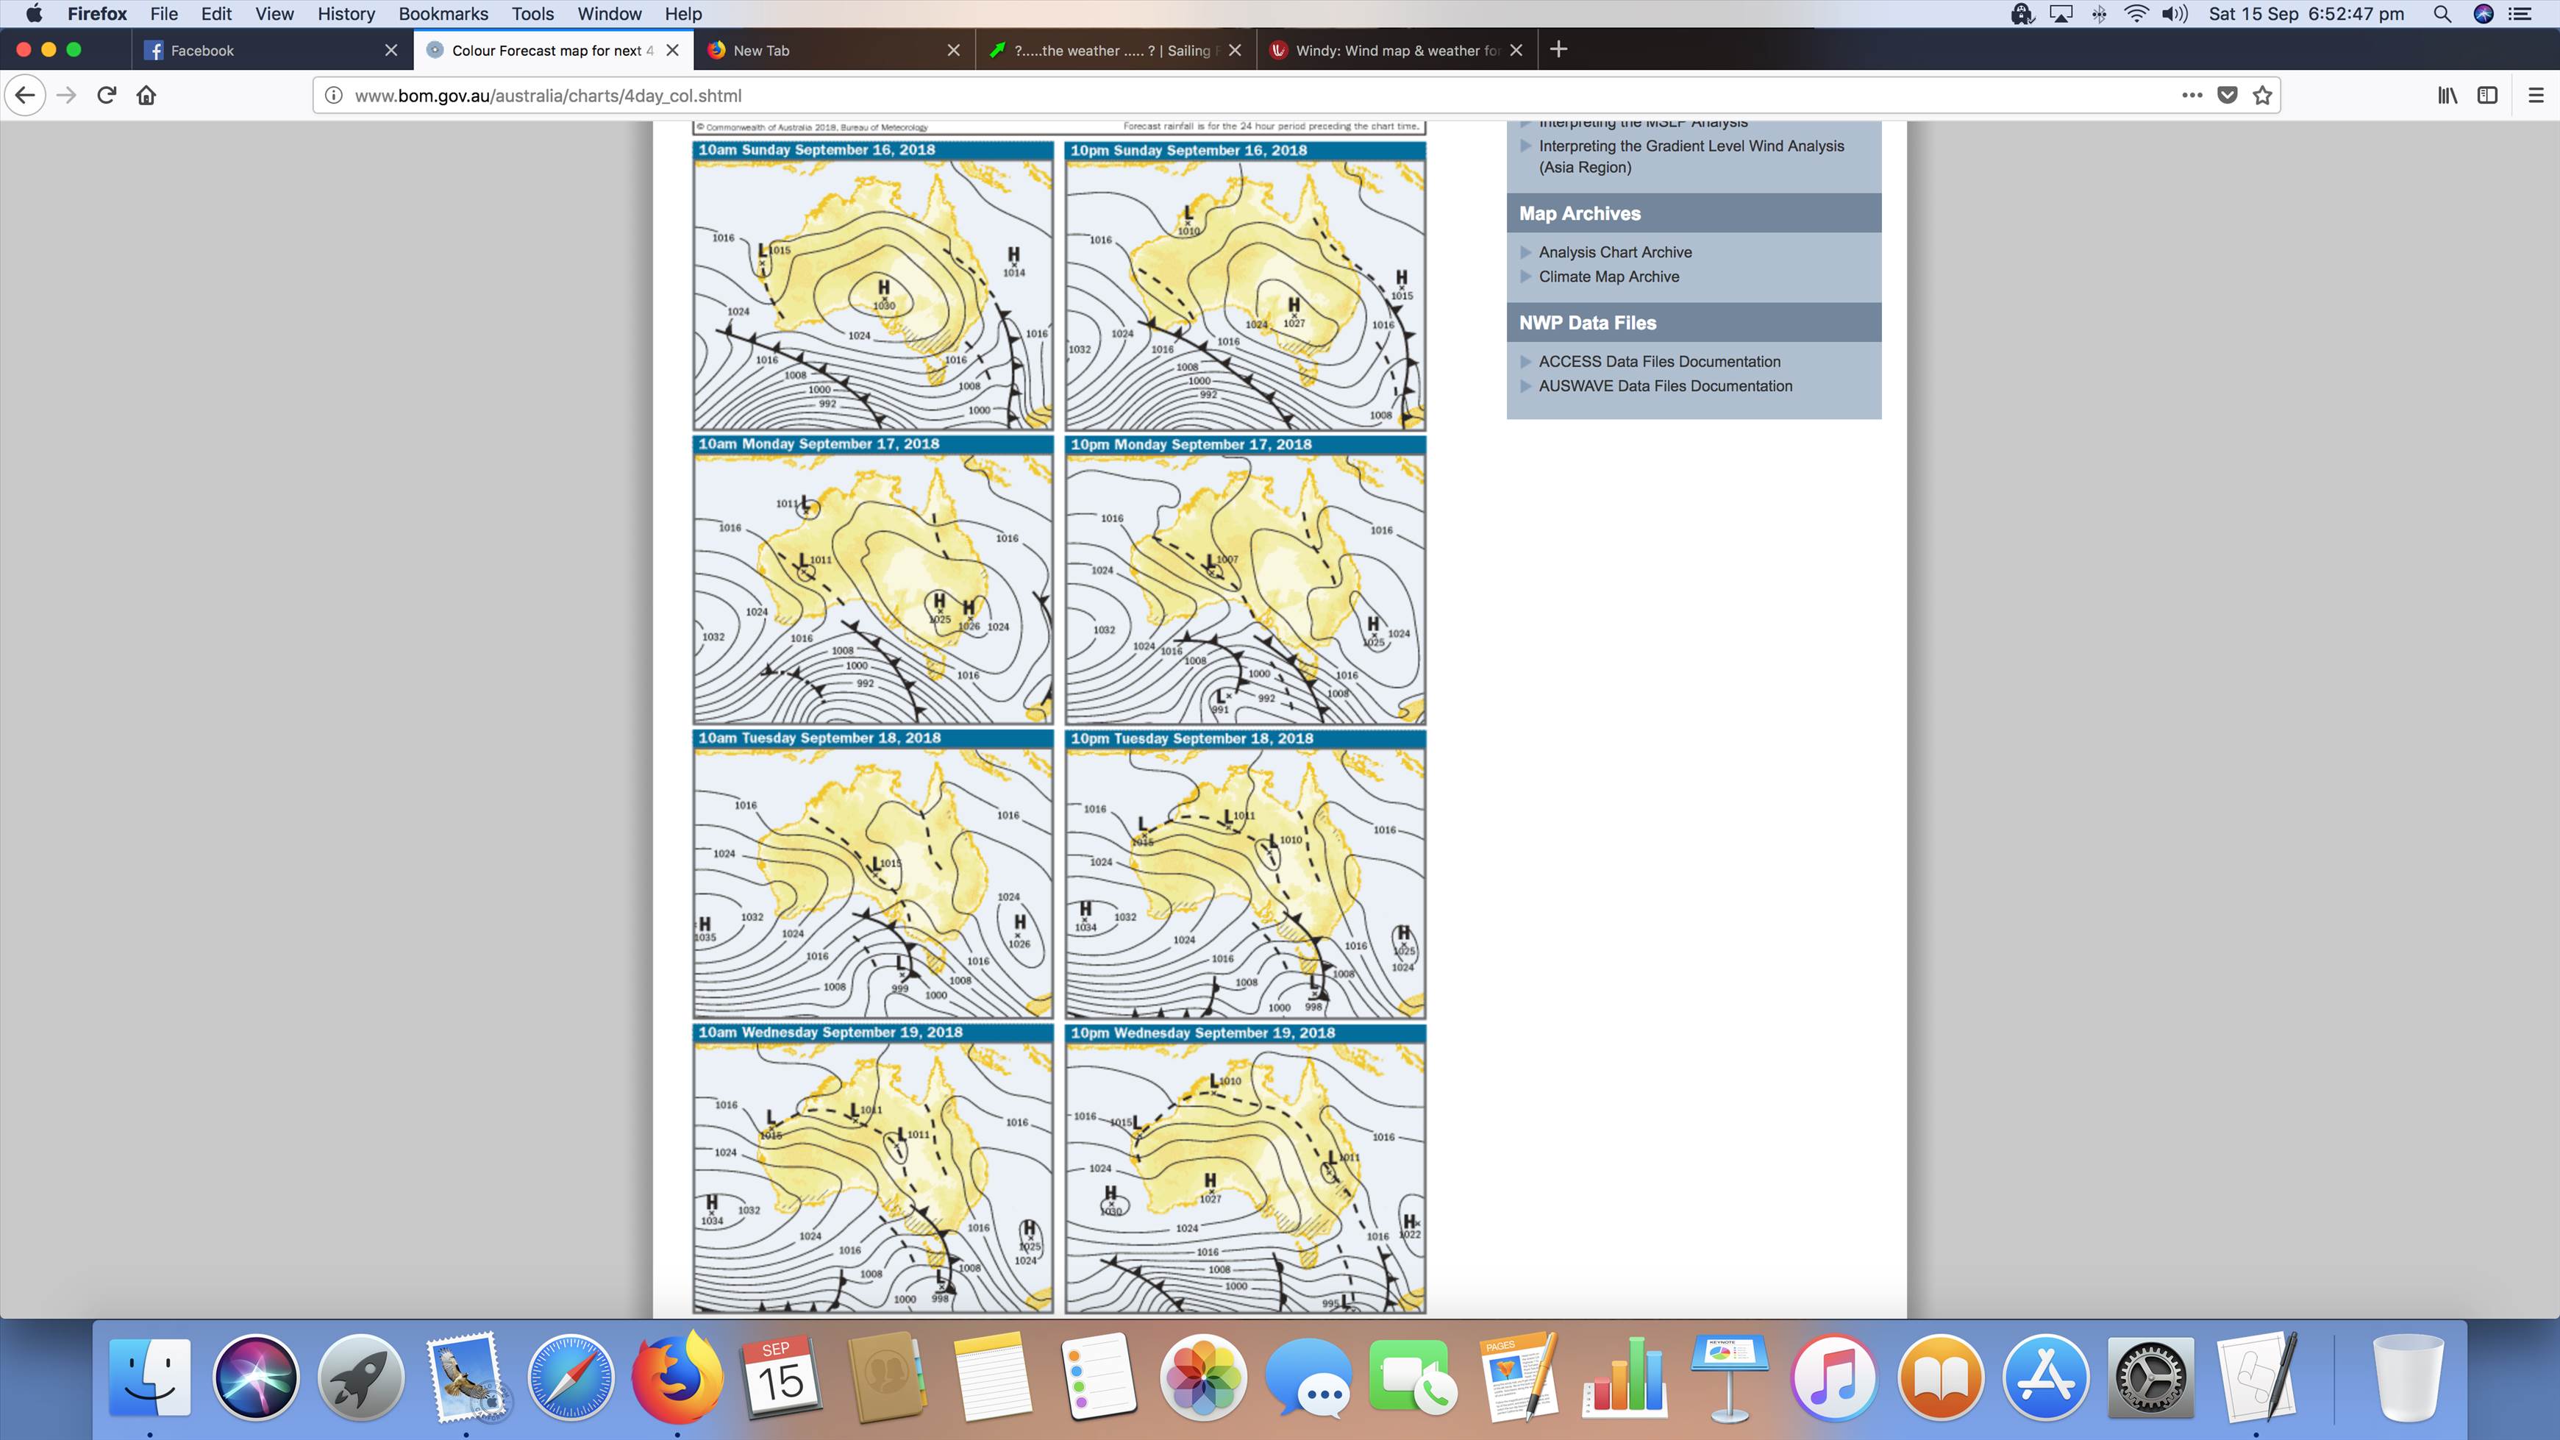Open the Bookmarks menu
This screenshot has width=2560, height=1440.
point(443,14)
